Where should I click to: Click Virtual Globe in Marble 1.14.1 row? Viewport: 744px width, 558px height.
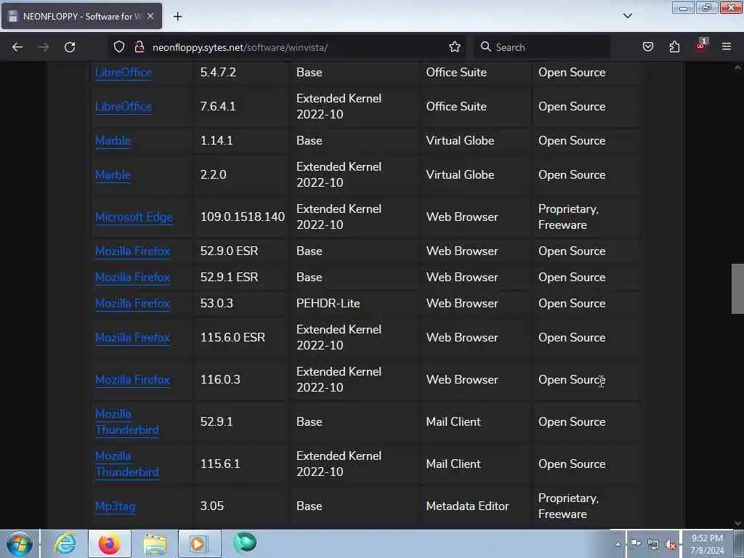[x=460, y=140]
